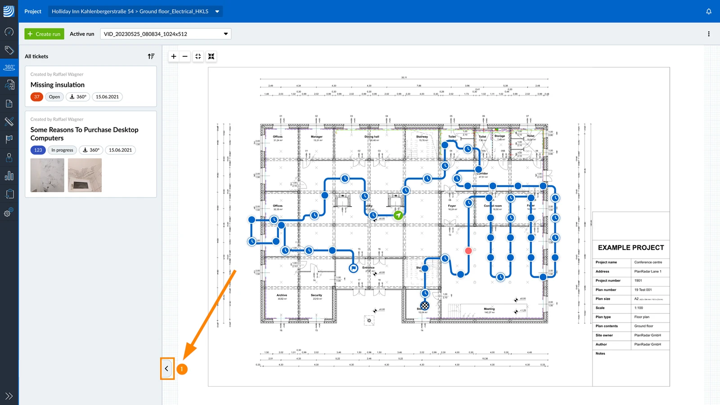Click Created by Raffael Wagner on Missing insulation
720x405 pixels.
57,74
